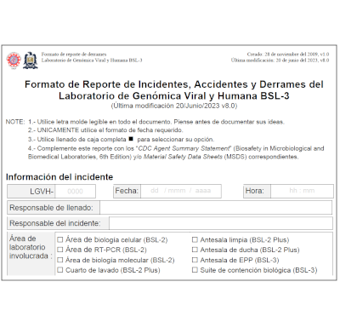Click the university crest logo
This screenshot has width=340, height=322.
[x=31, y=60]
